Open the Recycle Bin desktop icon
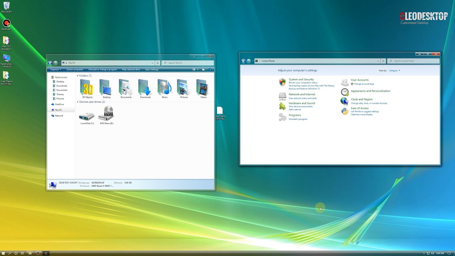This screenshot has width=455, height=256. [6, 7]
